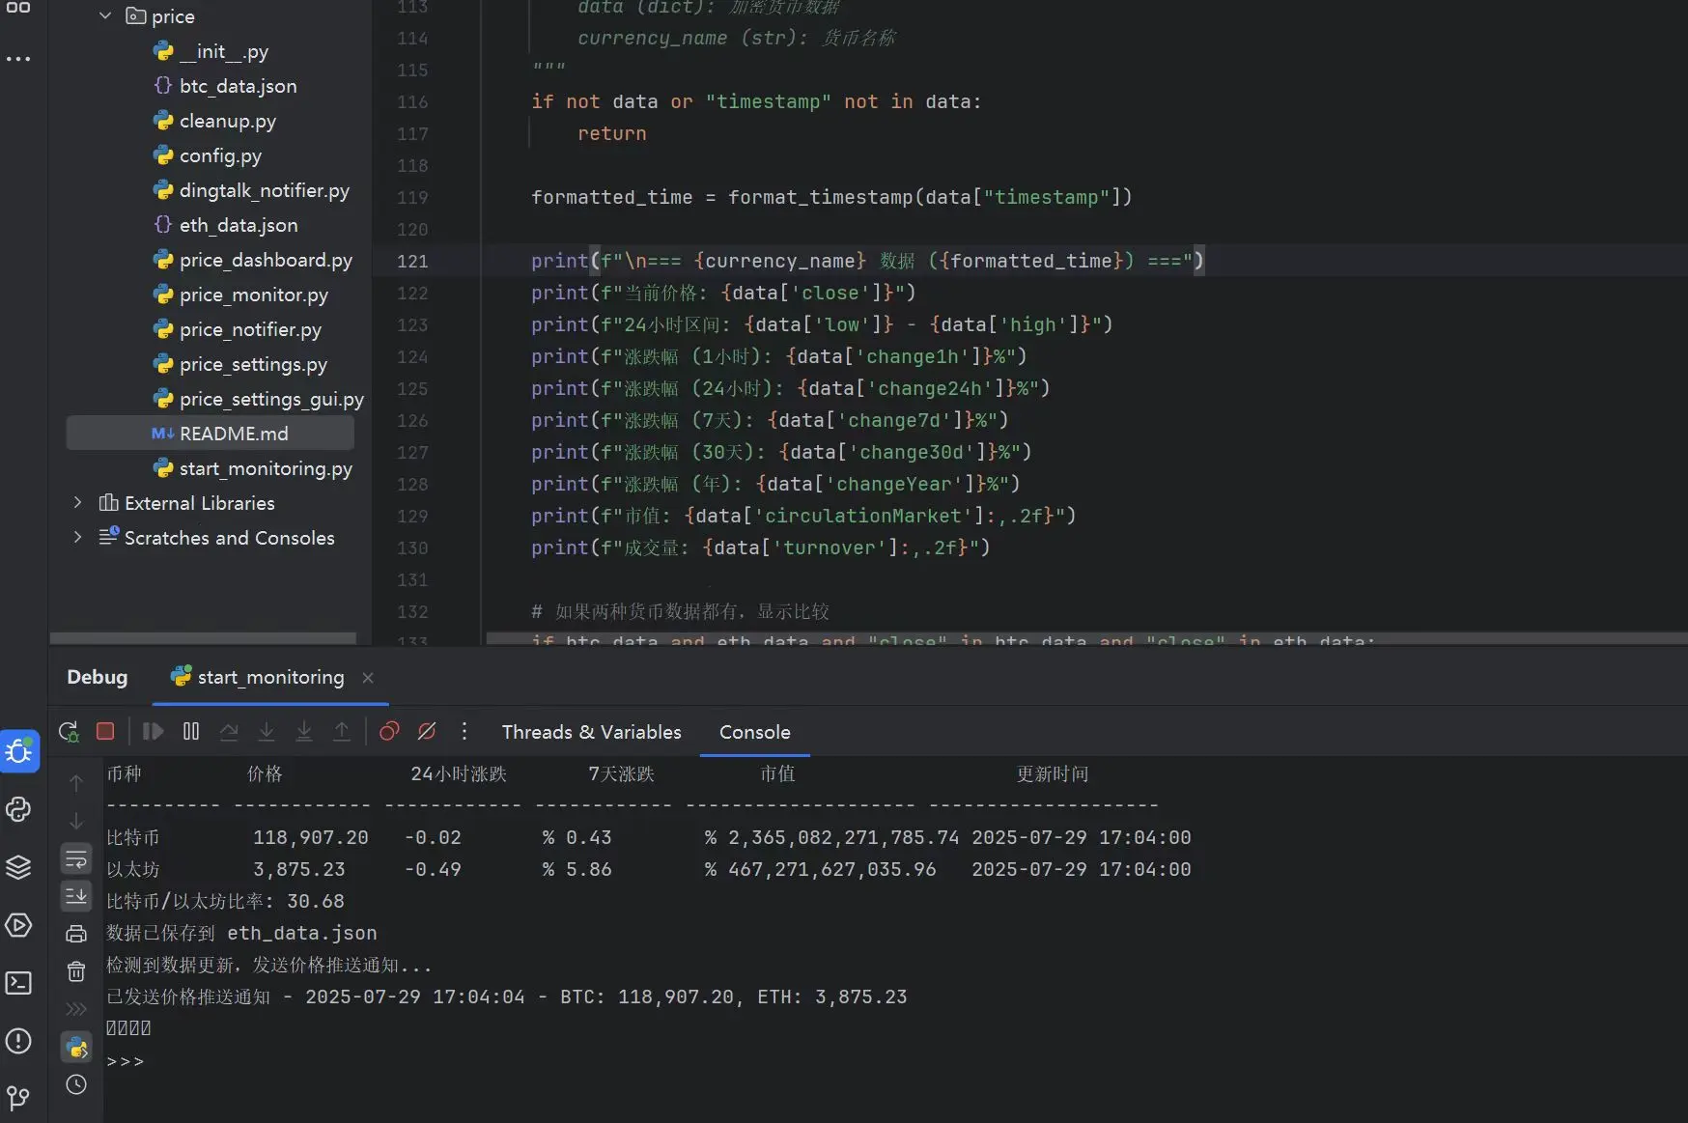Viewport: 1688px width, 1123px height.
Task: Open eth_data.json file
Action: pyautogui.click(x=225, y=225)
